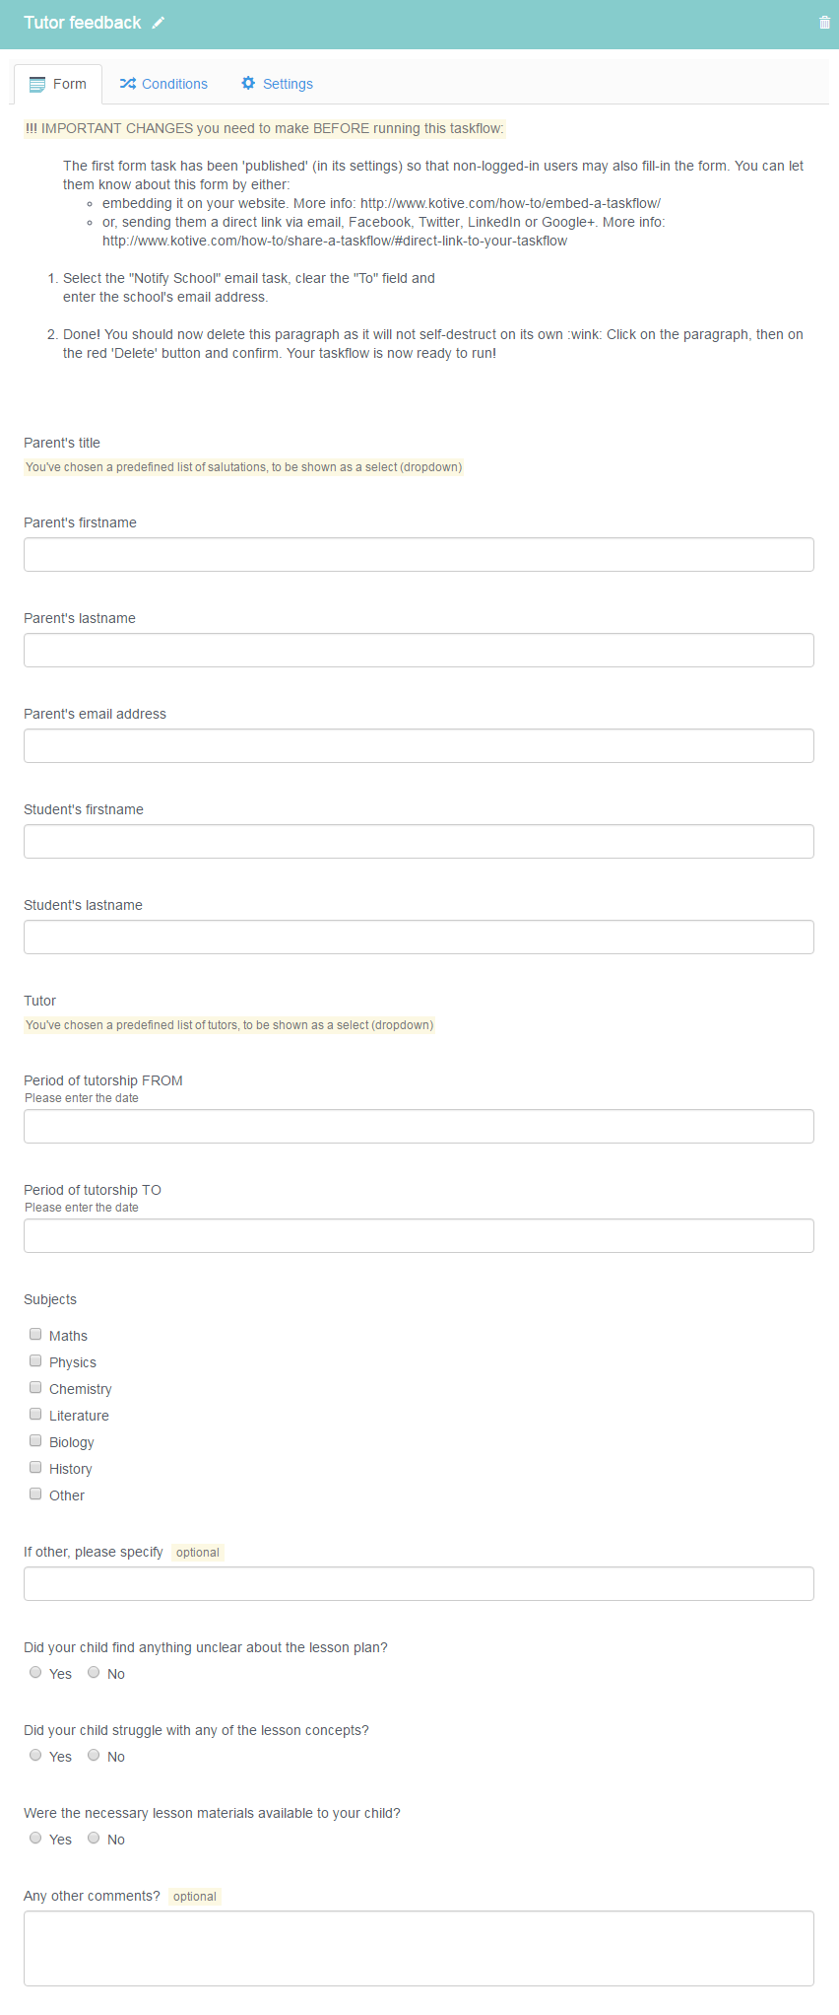The height and width of the screenshot is (2015, 839).
Task: Tick the Chemistry checkbox
Action: click(35, 1387)
